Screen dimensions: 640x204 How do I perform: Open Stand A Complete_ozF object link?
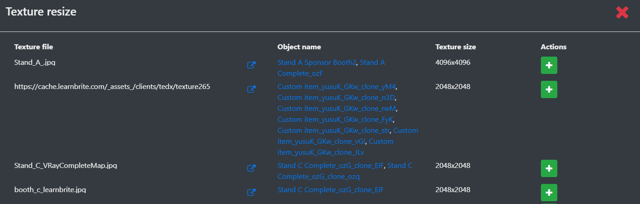point(331,68)
